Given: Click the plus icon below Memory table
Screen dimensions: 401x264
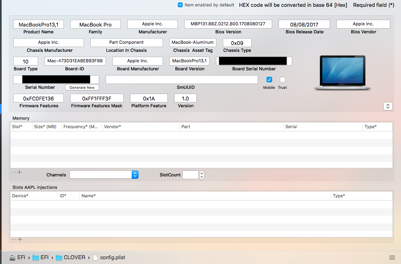Looking at the screenshot, I should pyautogui.click(x=20, y=172).
